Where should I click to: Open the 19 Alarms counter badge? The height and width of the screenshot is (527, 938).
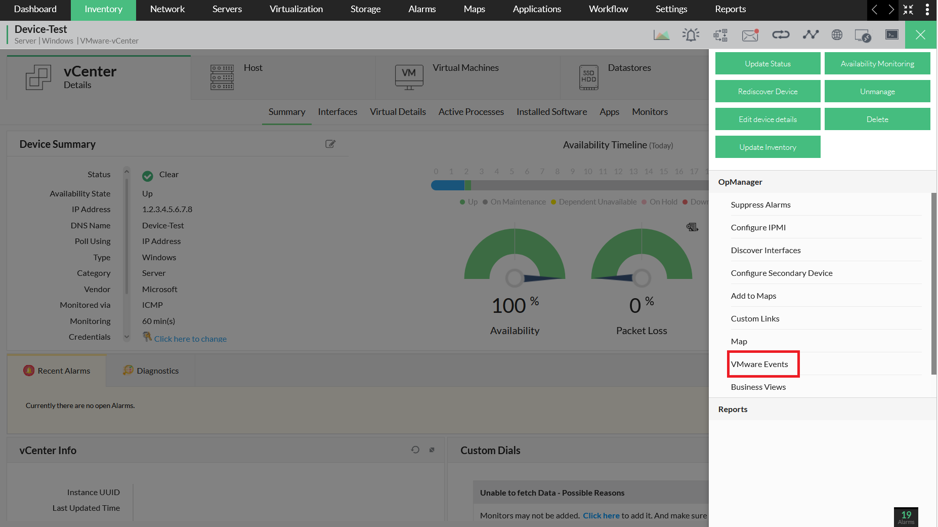(x=906, y=517)
